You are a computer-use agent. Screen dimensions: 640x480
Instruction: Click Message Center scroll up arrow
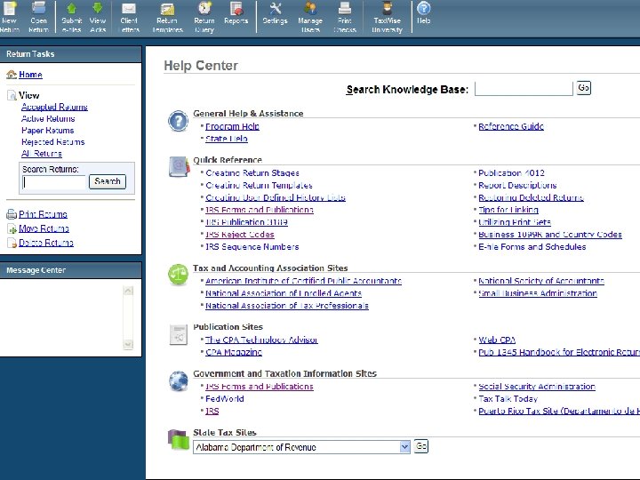tap(128, 291)
